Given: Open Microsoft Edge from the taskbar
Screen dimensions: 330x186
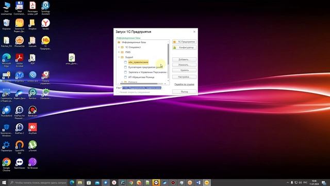Looking at the screenshot, I should click(x=72, y=182).
